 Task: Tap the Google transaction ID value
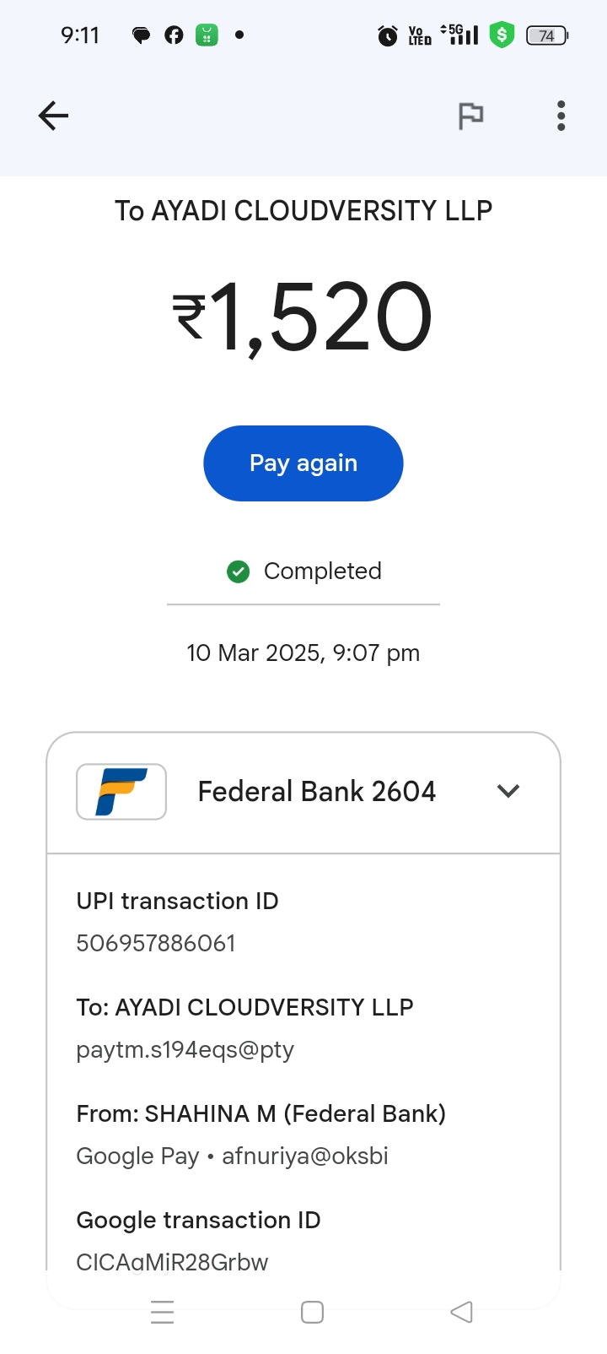click(172, 1261)
